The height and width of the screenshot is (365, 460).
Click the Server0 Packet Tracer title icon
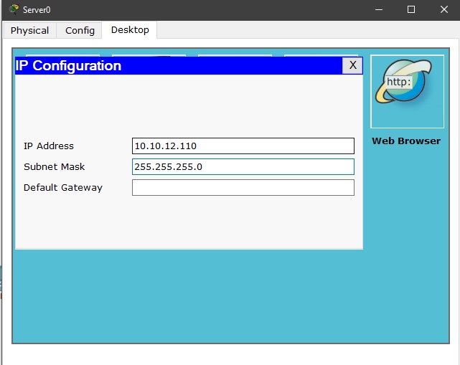point(14,9)
